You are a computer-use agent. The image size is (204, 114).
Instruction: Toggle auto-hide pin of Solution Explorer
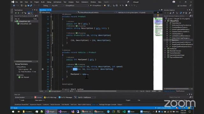pyautogui.click(x=189, y=10)
